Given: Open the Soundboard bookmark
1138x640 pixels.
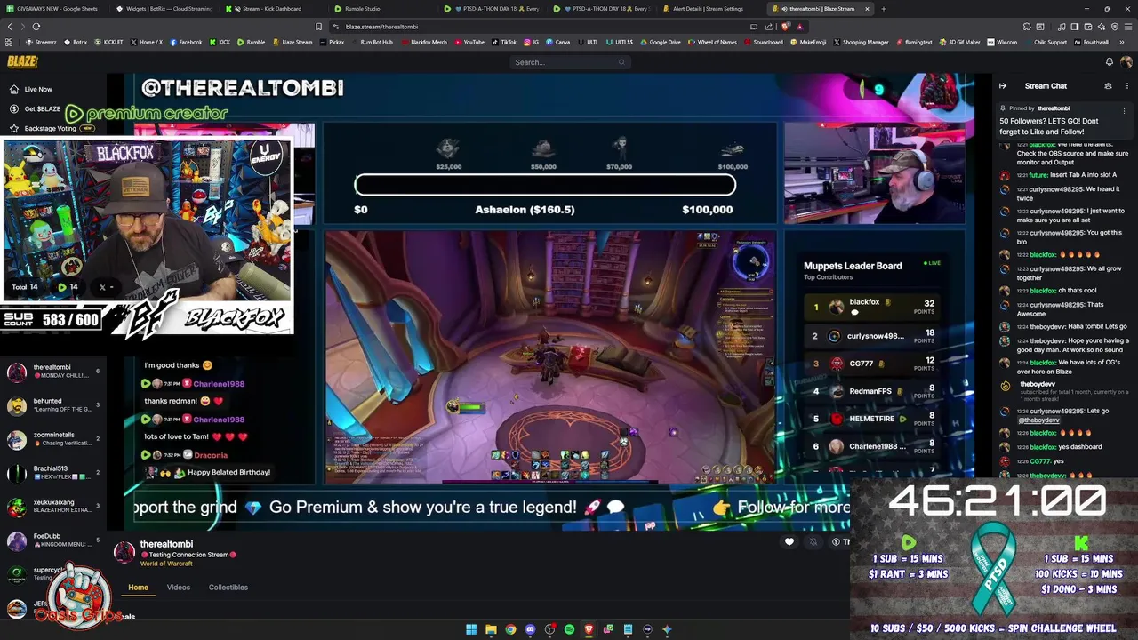Looking at the screenshot, I should pos(765,42).
